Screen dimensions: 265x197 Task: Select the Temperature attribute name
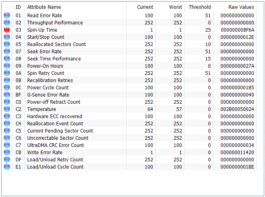point(42,109)
